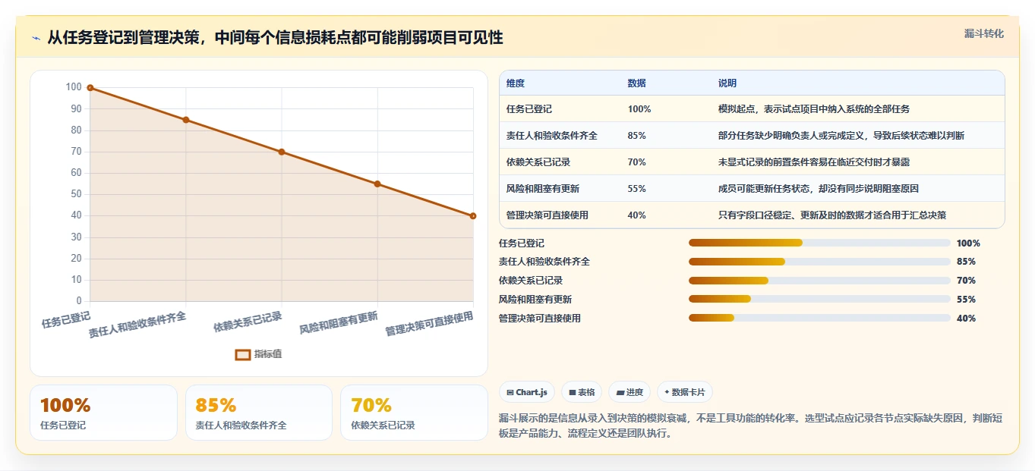
Task: Click the 管理决策可直接使用 progress bar showing 40%
Action: (819, 319)
